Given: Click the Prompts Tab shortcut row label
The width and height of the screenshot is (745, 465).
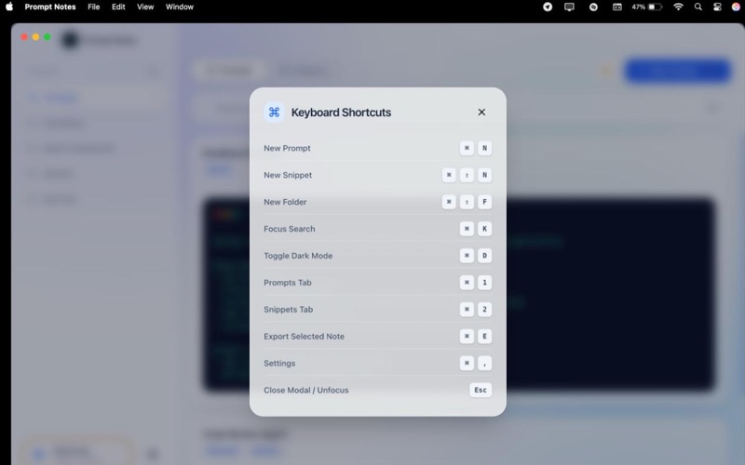Looking at the screenshot, I should (288, 283).
